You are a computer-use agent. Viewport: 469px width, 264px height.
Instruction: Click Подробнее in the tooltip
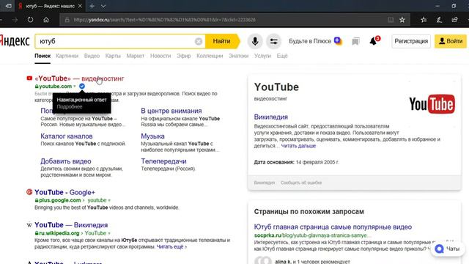pyautogui.click(x=70, y=106)
